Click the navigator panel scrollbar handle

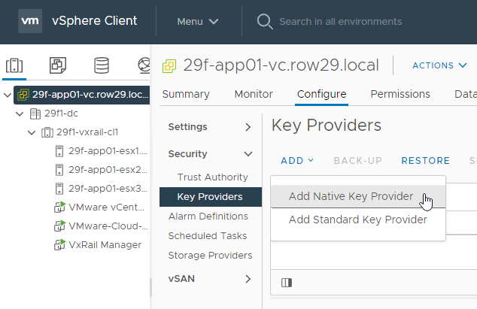(x=150, y=287)
